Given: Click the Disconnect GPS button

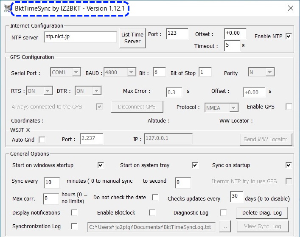Looking at the screenshot, I should pos(137,107).
